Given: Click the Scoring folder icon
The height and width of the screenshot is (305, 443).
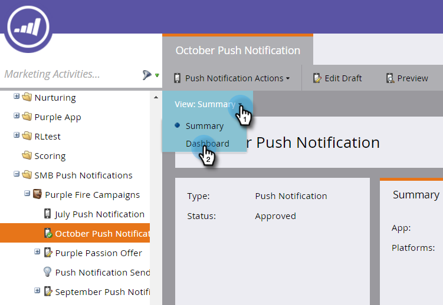Looking at the screenshot, I should pos(27,155).
